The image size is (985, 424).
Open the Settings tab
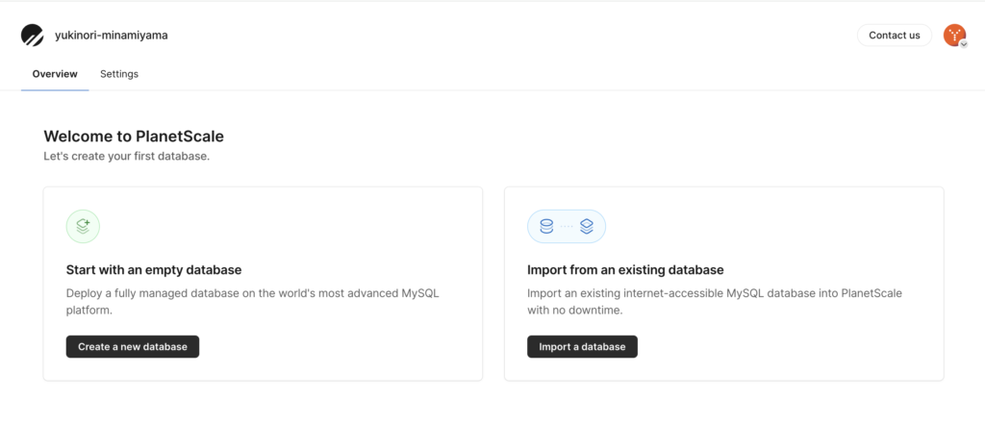point(119,74)
